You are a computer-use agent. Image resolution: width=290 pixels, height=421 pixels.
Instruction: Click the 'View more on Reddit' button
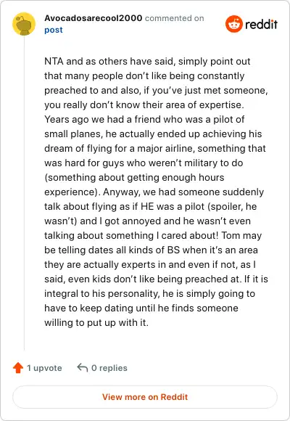[145, 397]
